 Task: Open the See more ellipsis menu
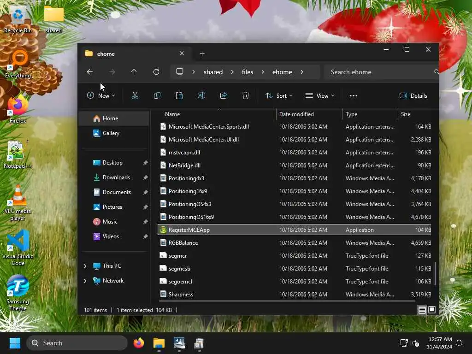(x=354, y=96)
